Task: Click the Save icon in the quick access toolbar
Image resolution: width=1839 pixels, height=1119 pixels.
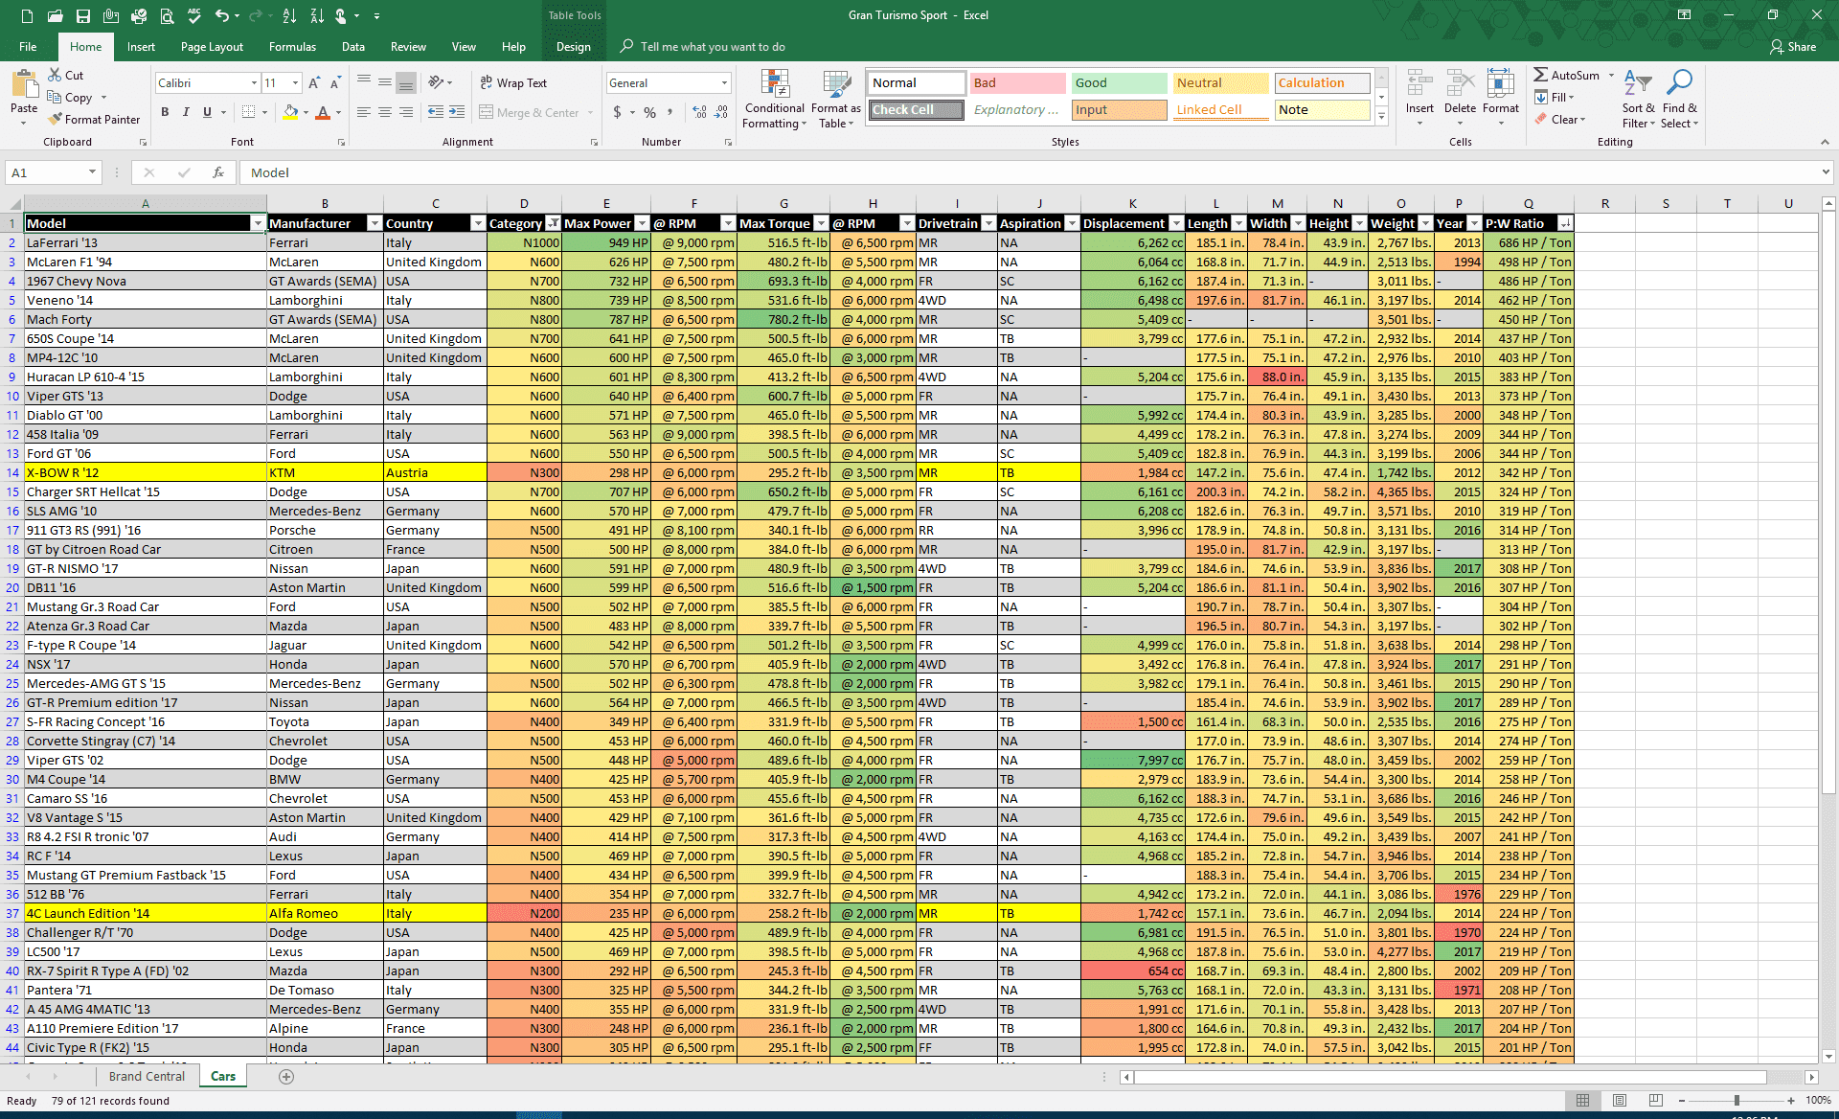Action: [83, 15]
